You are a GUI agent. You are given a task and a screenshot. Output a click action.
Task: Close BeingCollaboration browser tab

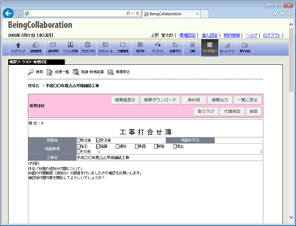click(x=197, y=14)
